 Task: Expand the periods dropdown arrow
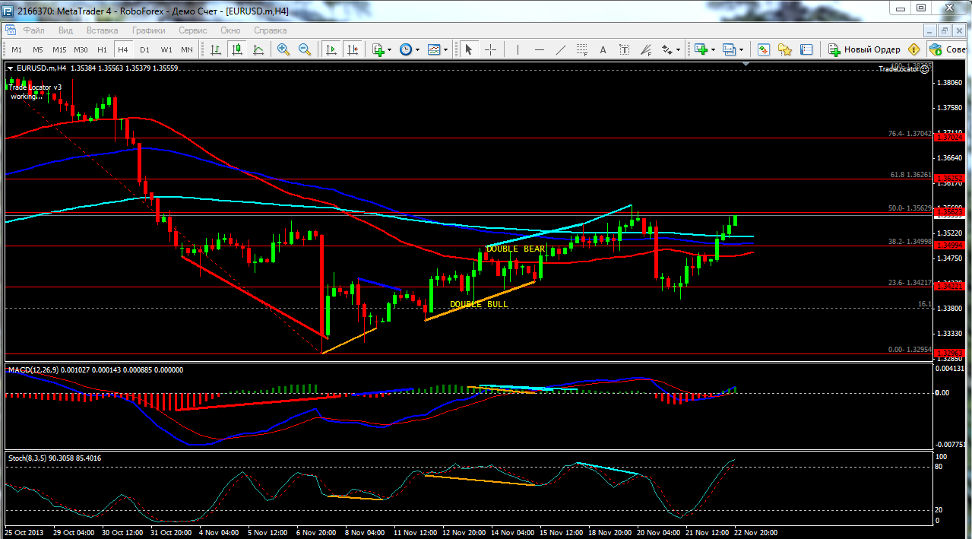(x=417, y=50)
